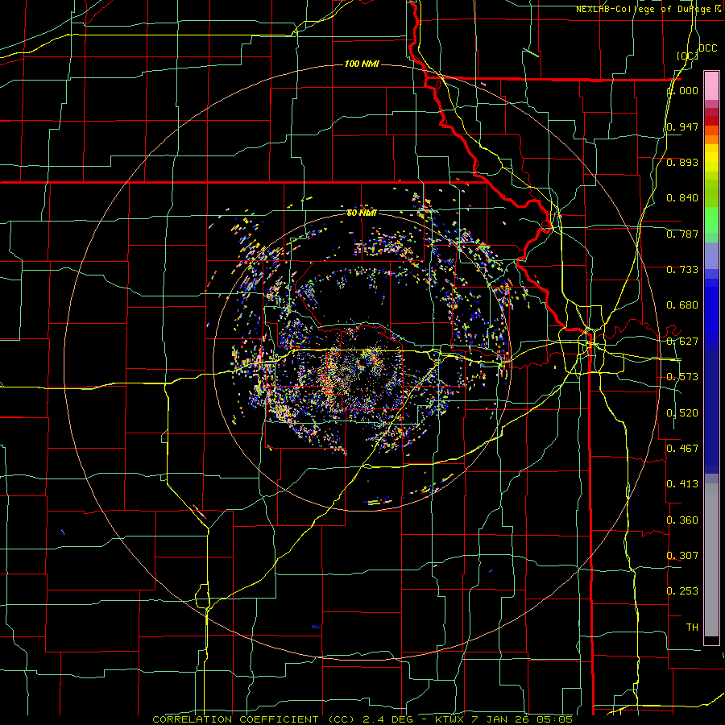Click the 0.893 scale value
725x725 pixels.
click(x=682, y=162)
